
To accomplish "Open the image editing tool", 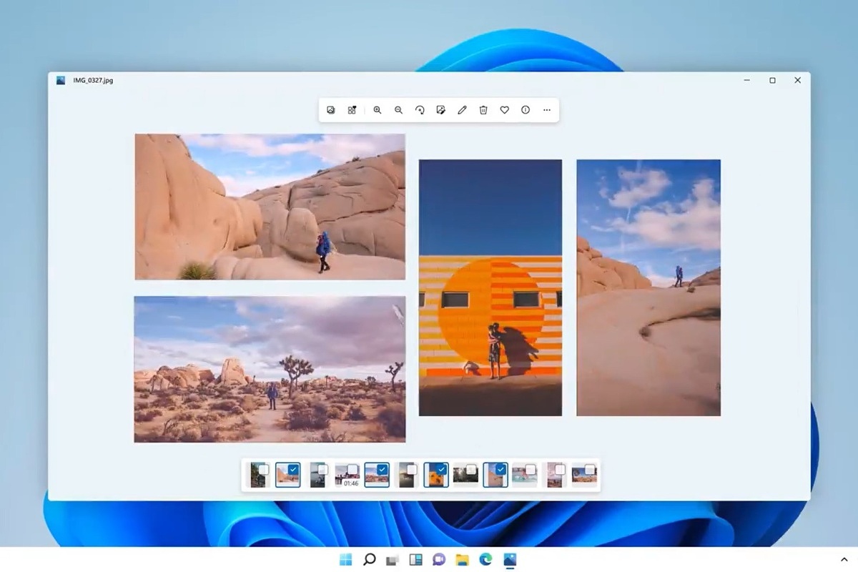I will point(440,110).
